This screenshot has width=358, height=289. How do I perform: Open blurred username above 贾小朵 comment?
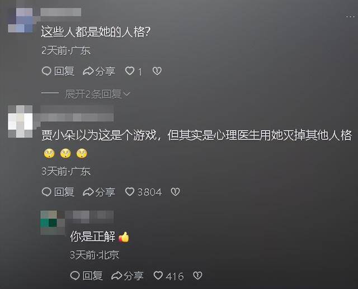pos(77,114)
